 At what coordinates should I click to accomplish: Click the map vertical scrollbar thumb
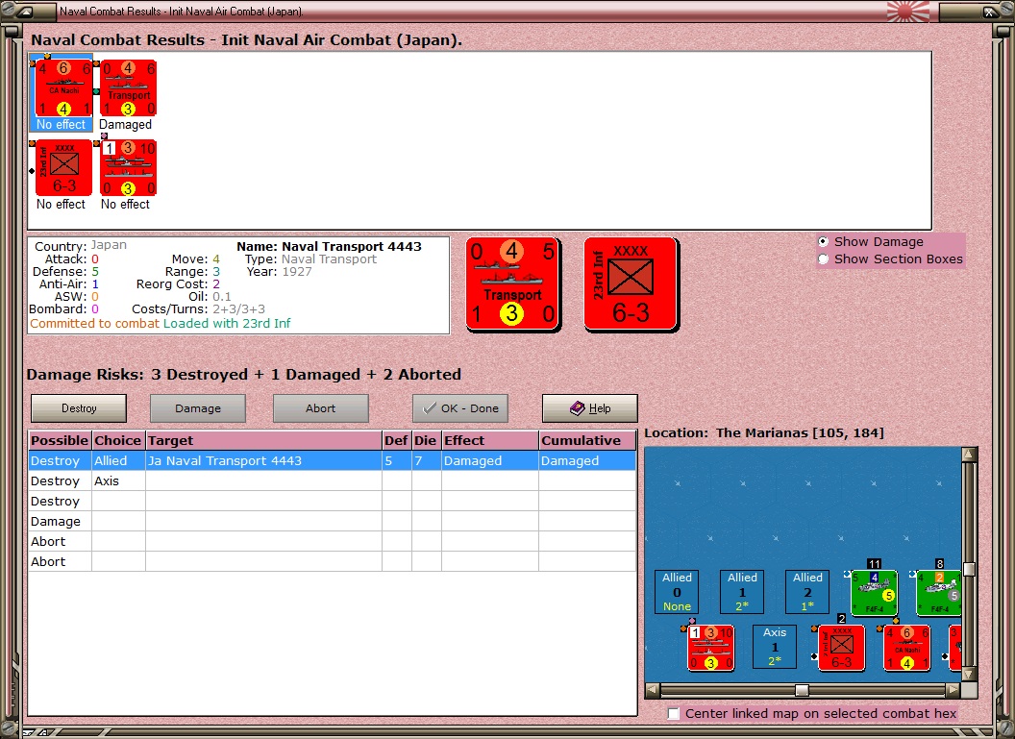pos(969,570)
